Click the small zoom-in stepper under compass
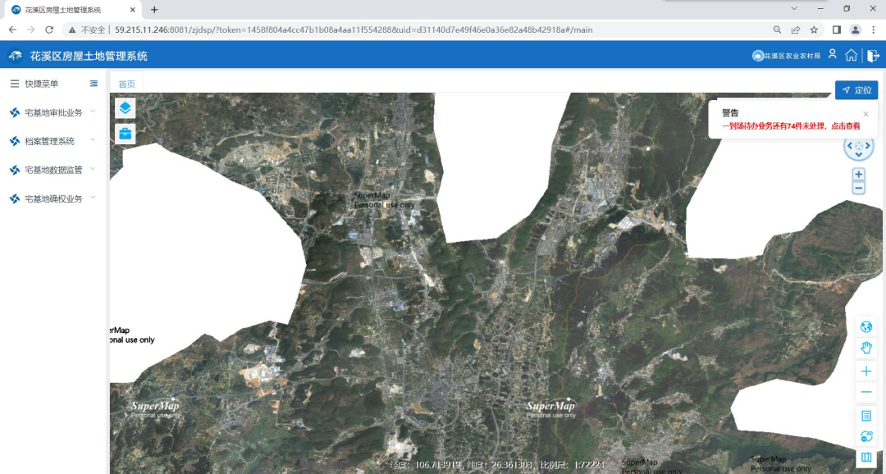This screenshot has height=474, width=886. [x=858, y=175]
